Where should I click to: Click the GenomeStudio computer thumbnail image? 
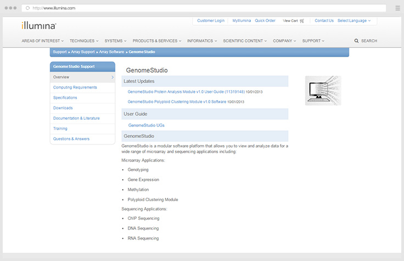pyautogui.click(x=323, y=90)
